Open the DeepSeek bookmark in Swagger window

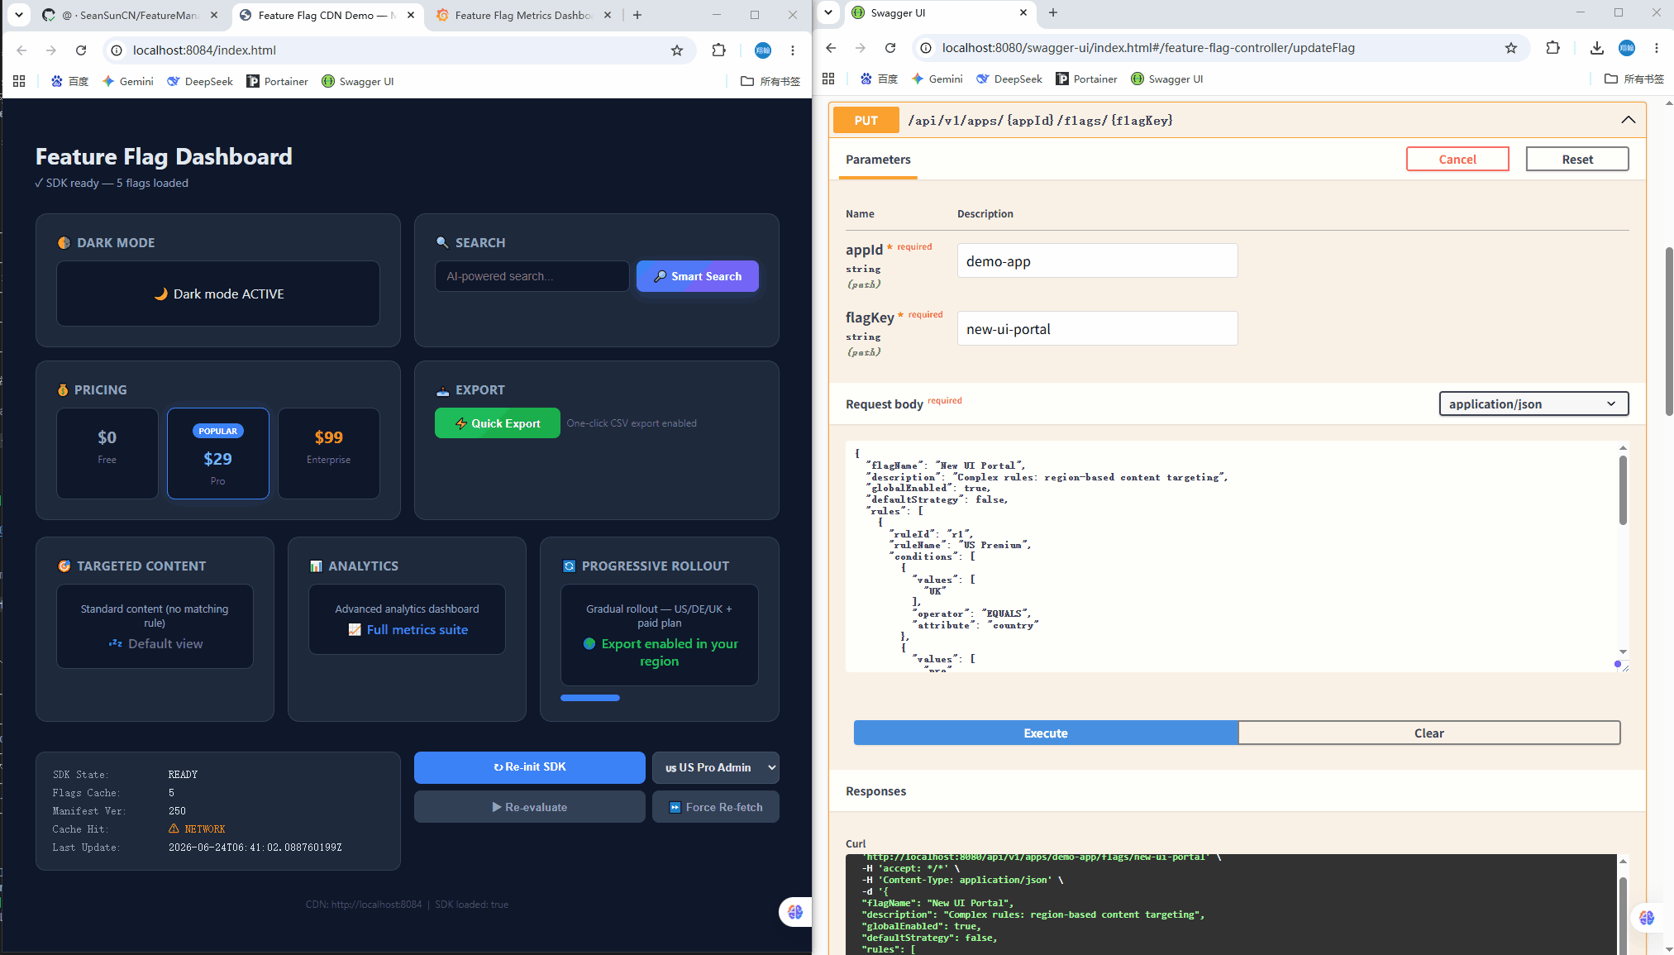click(x=1009, y=79)
